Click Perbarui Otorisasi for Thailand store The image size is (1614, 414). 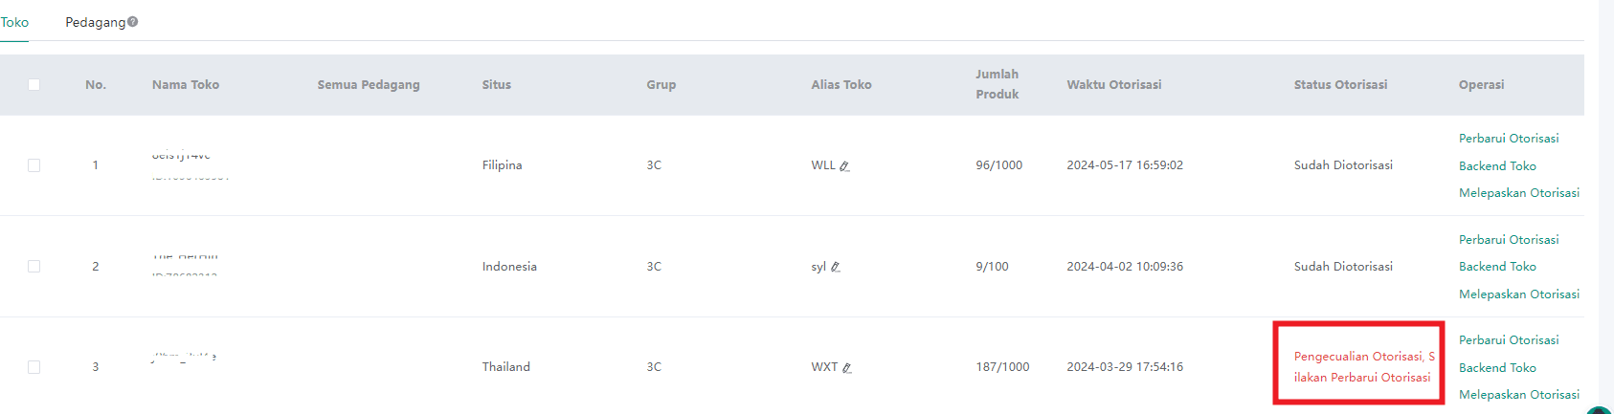coord(1509,340)
